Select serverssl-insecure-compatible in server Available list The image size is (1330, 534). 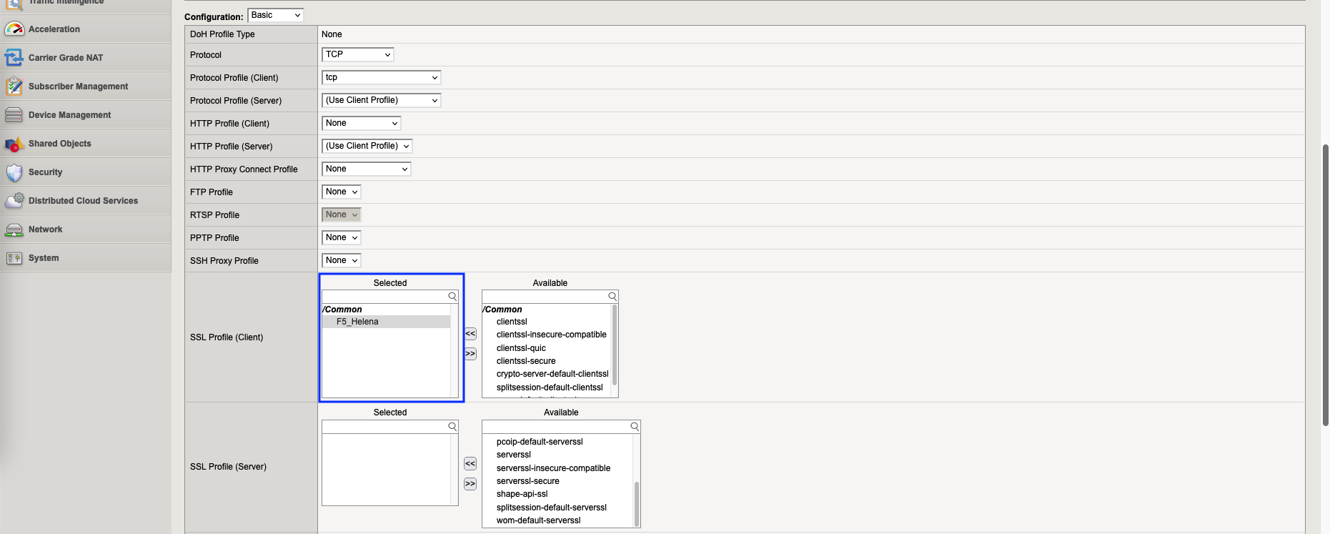tap(553, 468)
